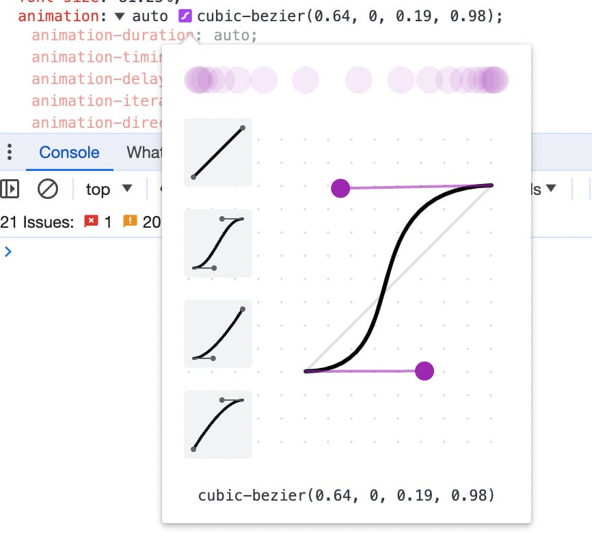This screenshot has height=543, width=592.
Task: Open the Console drawer tab
Action: [70, 153]
